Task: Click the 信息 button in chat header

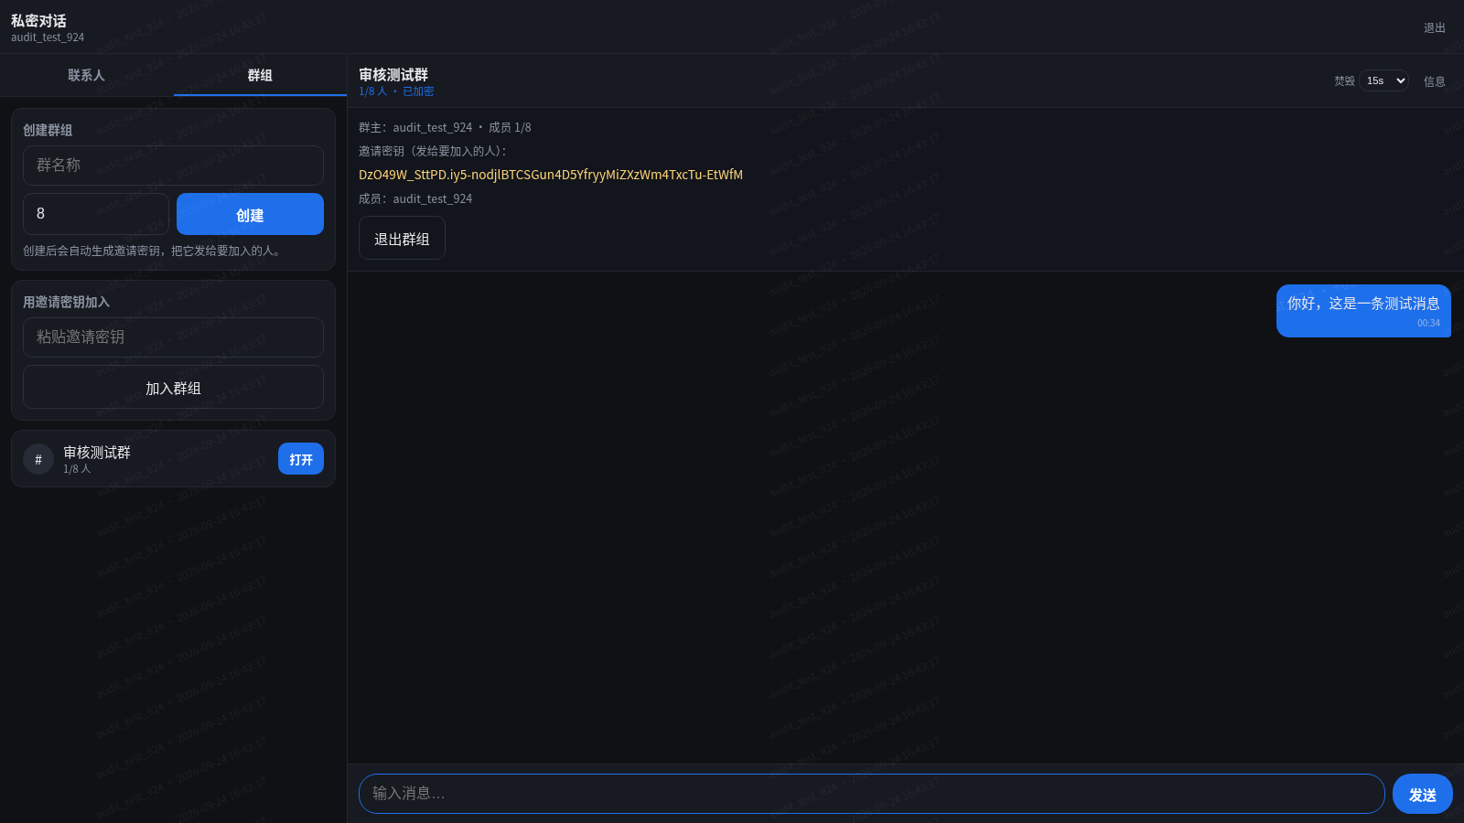Action: (x=1434, y=81)
